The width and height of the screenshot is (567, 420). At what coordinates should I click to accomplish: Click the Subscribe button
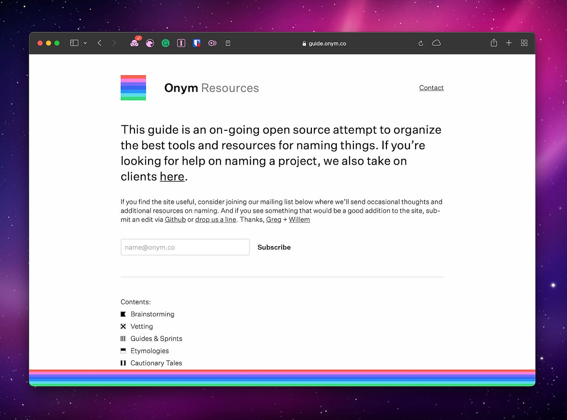click(x=274, y=247)
